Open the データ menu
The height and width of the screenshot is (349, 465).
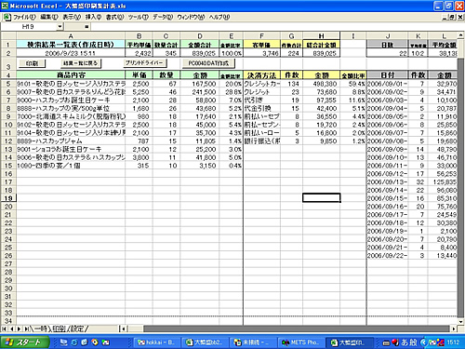coord(163,17)
